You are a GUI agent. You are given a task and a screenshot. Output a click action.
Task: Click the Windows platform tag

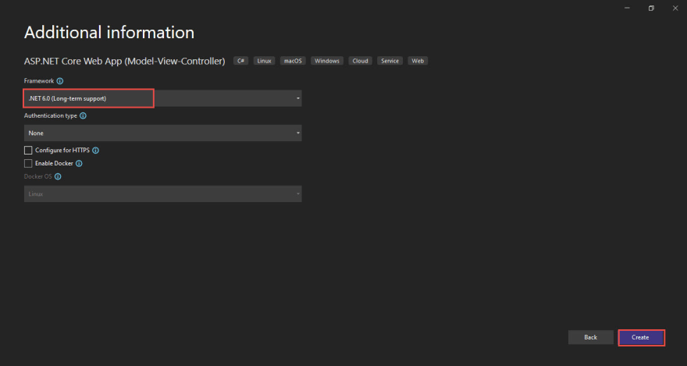pyautogui.click(x=327, y=61)
